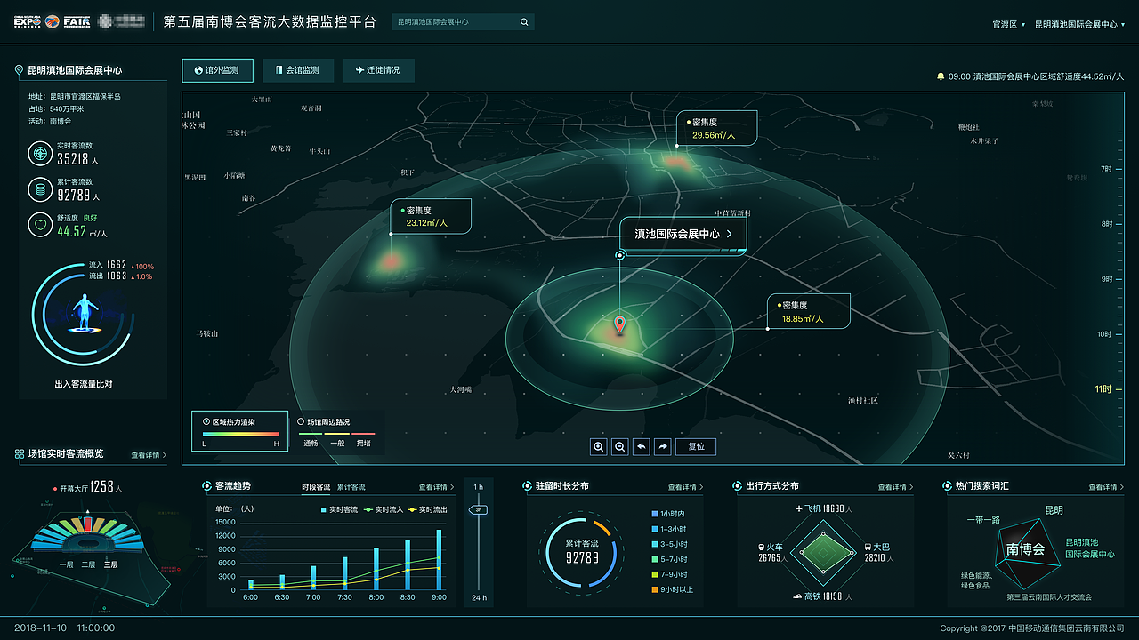This screenshot has height=640, width=1139.
Task: Toggle 实时流入 legend series
Action: (x=383, y=509)
